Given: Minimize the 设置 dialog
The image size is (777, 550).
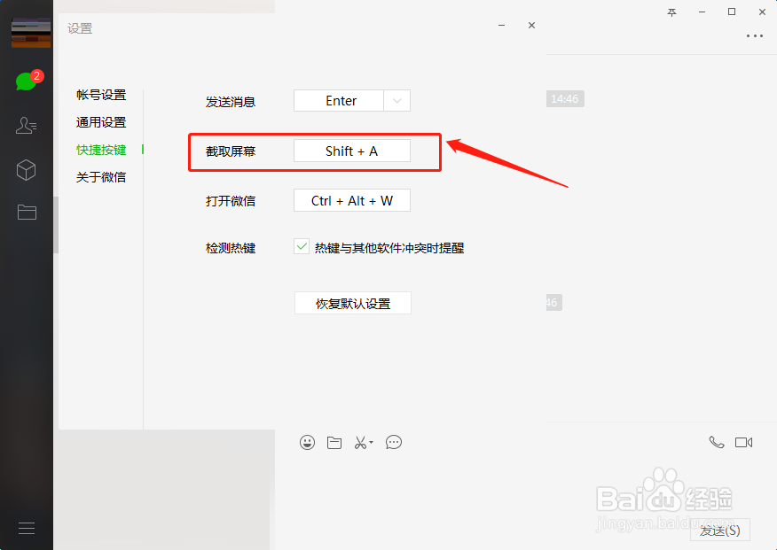Looking at the screenshot, I should [x=501, y=25].
